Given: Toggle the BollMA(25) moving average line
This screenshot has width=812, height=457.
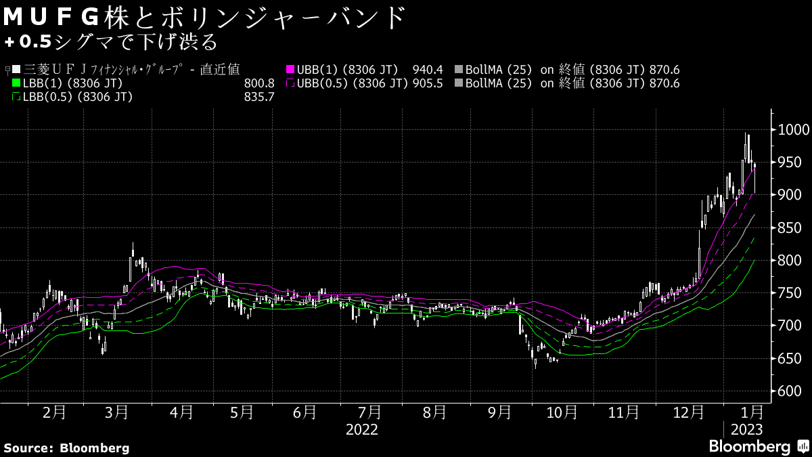Looking at the screenshot, I should tap(459, 69).
